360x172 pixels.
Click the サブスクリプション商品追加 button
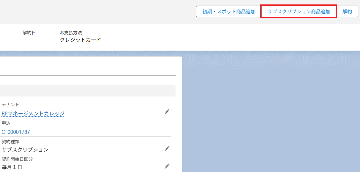(x=299, y=12)
